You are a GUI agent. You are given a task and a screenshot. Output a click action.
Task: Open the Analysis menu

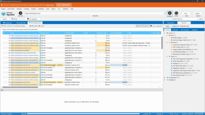click(x=34, y=9)
